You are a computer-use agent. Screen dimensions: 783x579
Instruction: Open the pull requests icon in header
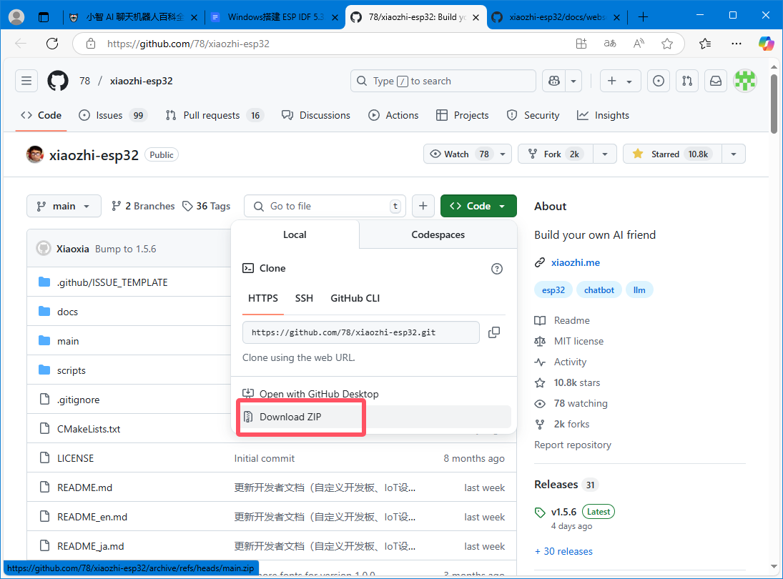(686, 81)
